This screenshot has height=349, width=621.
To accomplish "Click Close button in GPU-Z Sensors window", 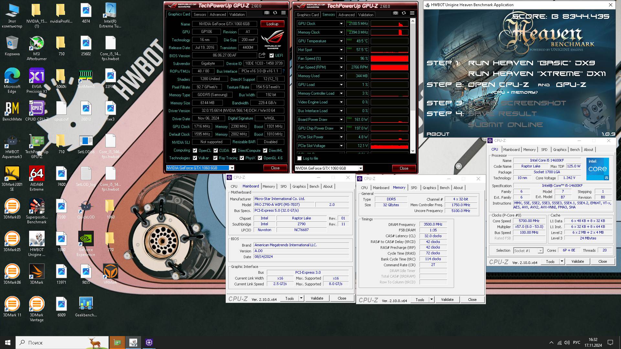I will [x=404, y=168].
